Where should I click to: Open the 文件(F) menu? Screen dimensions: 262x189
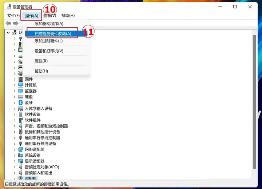tap(13, 16)
